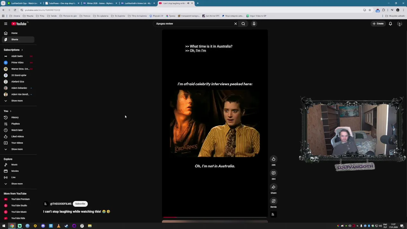Image resolution: width=407 pixels, height=229 pixels.
Task: Open the Create menu
Action: 378,24
